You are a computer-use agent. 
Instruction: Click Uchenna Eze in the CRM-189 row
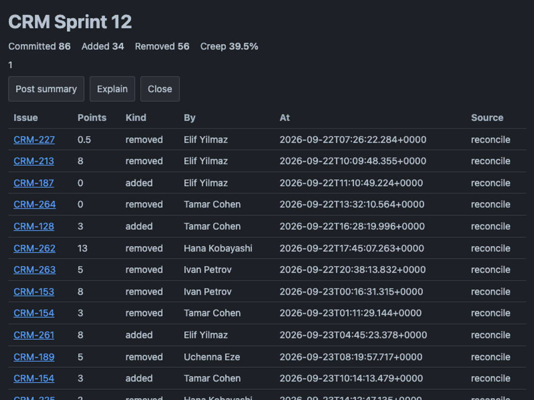pyautogui.click(x=212, y=356)
